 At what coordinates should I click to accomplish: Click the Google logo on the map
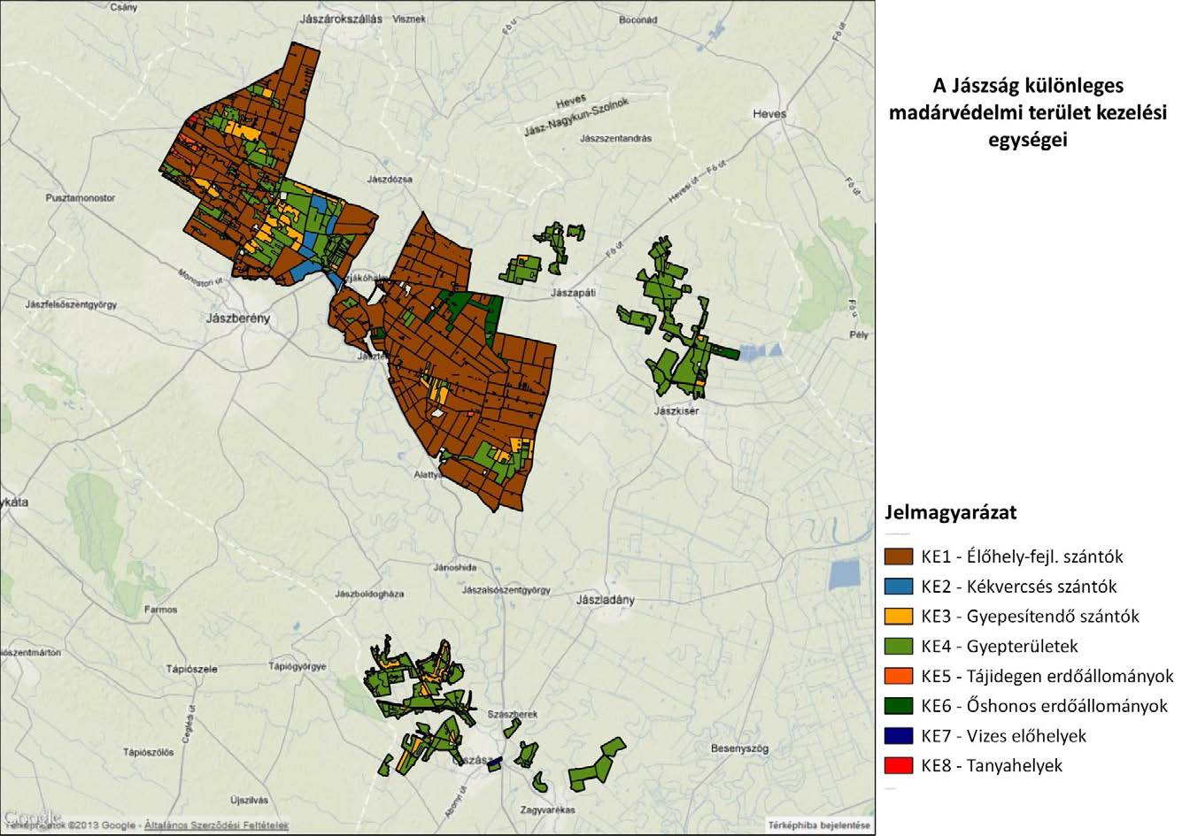point(32,817)
